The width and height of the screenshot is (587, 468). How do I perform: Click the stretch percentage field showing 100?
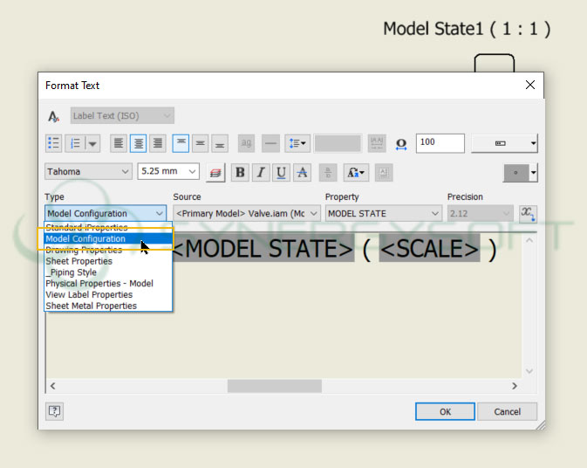[x=439, y=143]
